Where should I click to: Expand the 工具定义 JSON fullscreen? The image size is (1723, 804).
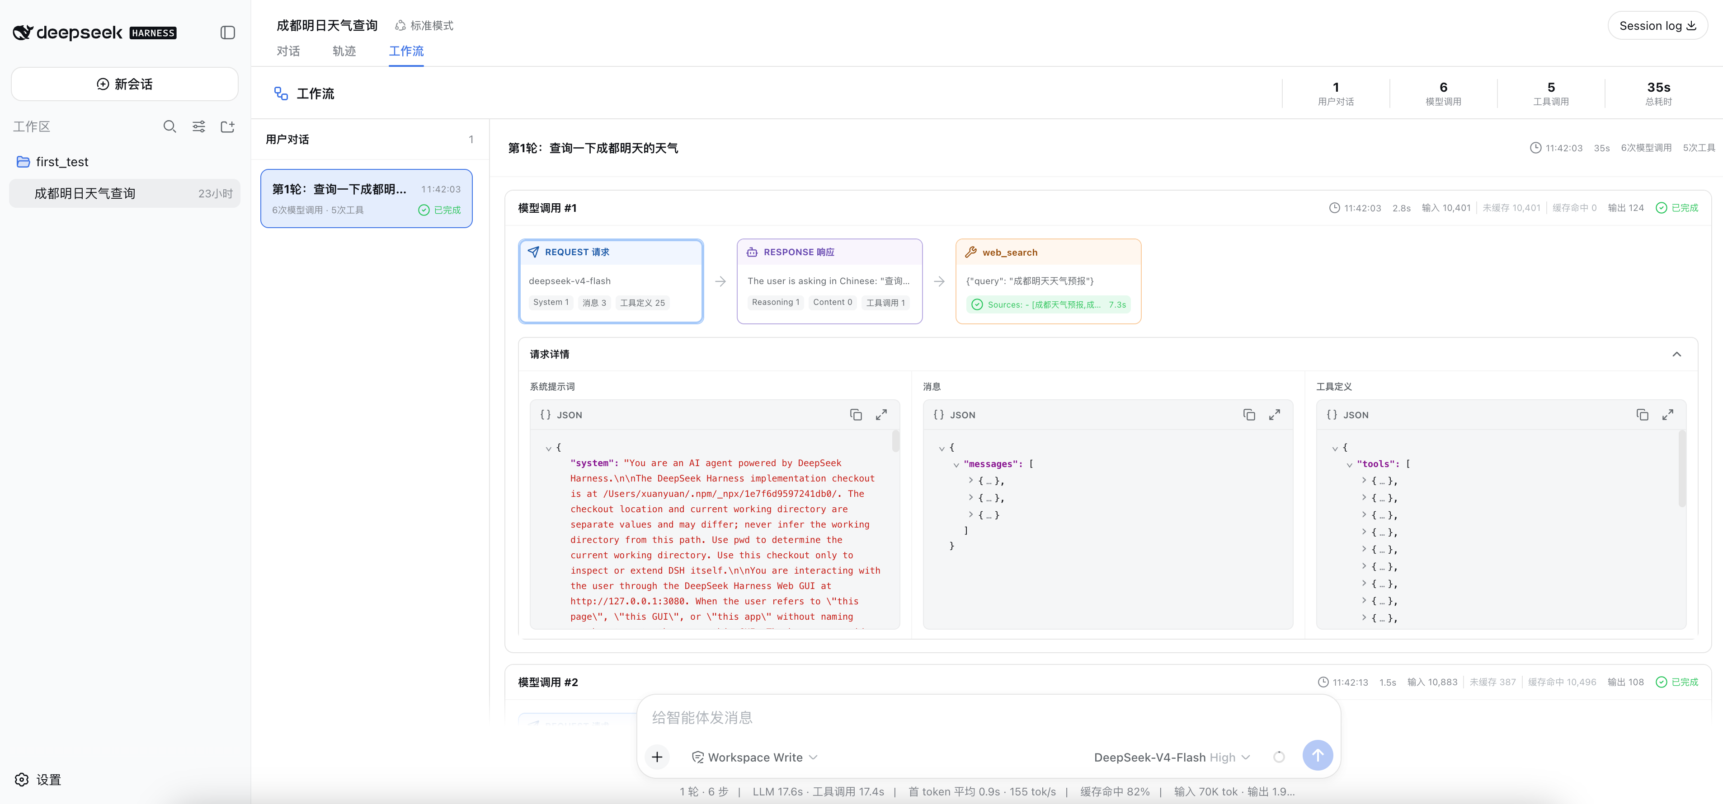(x=1667, y=414)
